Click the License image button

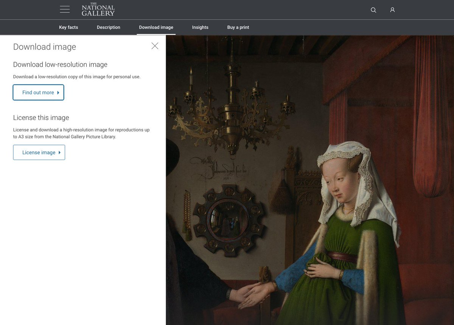(39, 152)
